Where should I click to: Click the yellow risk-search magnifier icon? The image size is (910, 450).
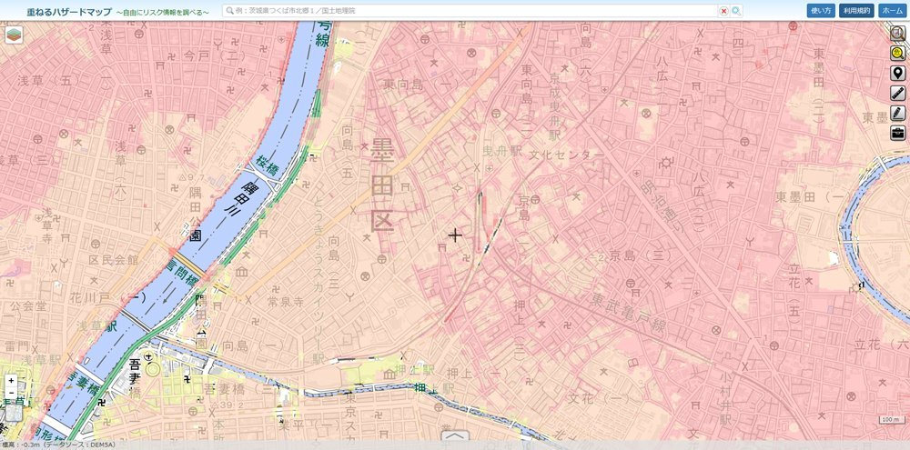(x=897, y=54)
